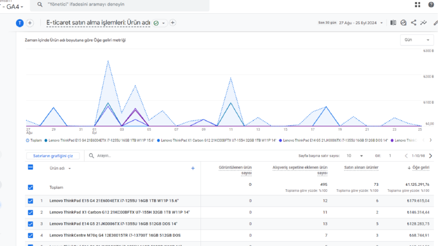Sort by the Satın alınan ürünler column
This screenshot has width=438, height=246.
pyautogui.click(x=361, y=167)
